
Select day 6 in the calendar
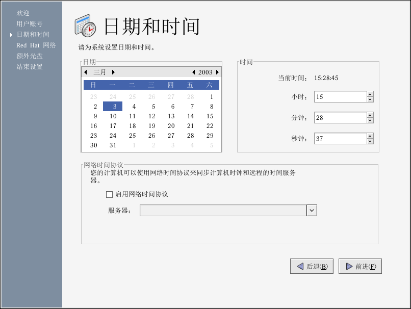pyautogui.click(x=172, y=107)
